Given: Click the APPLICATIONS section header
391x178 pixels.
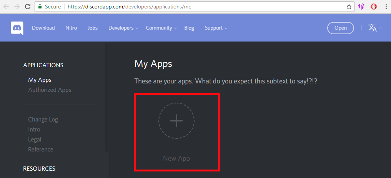Looking at the screenshot, I should (43, 65).
